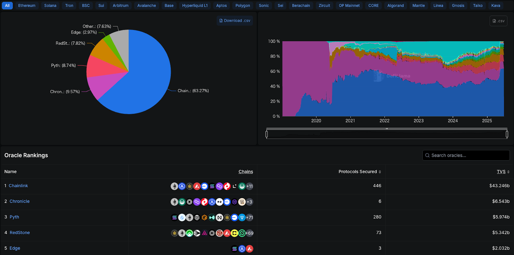This screenshot has height=255, width=514.
Task: Click the .csv button above area chart
Action: [x=499, y=21]
